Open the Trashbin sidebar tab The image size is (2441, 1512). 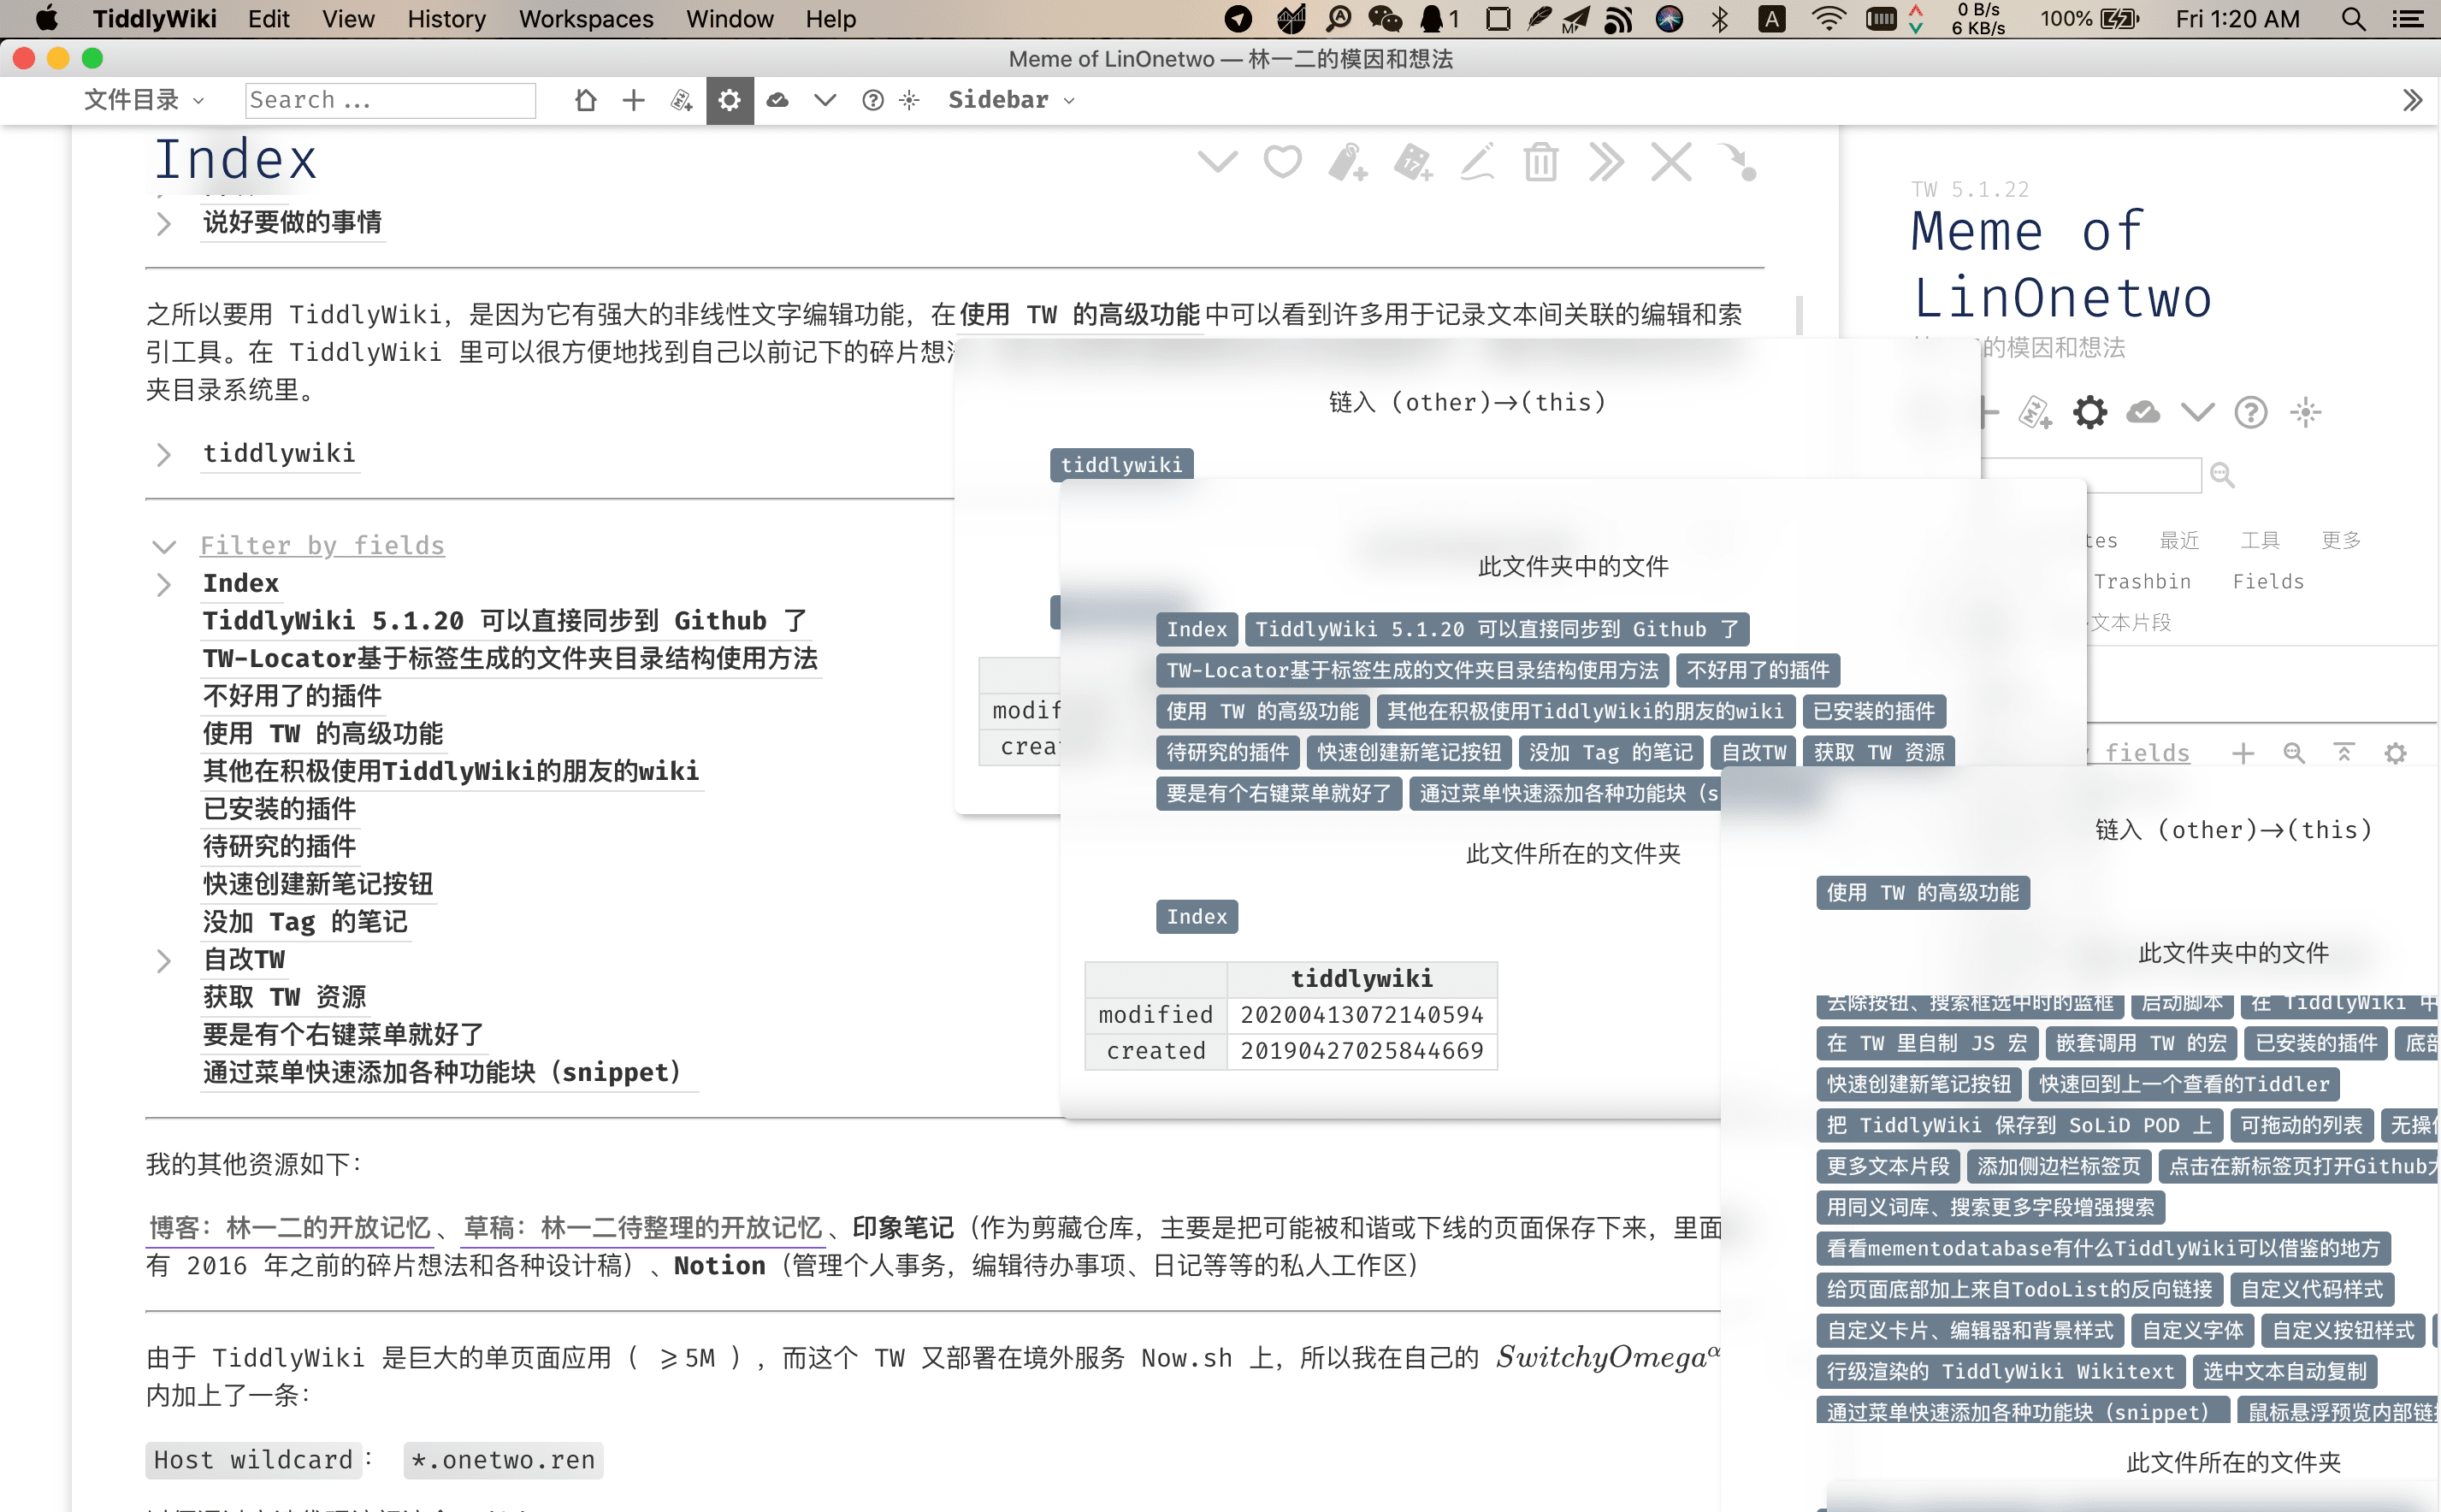point(2142,581)
